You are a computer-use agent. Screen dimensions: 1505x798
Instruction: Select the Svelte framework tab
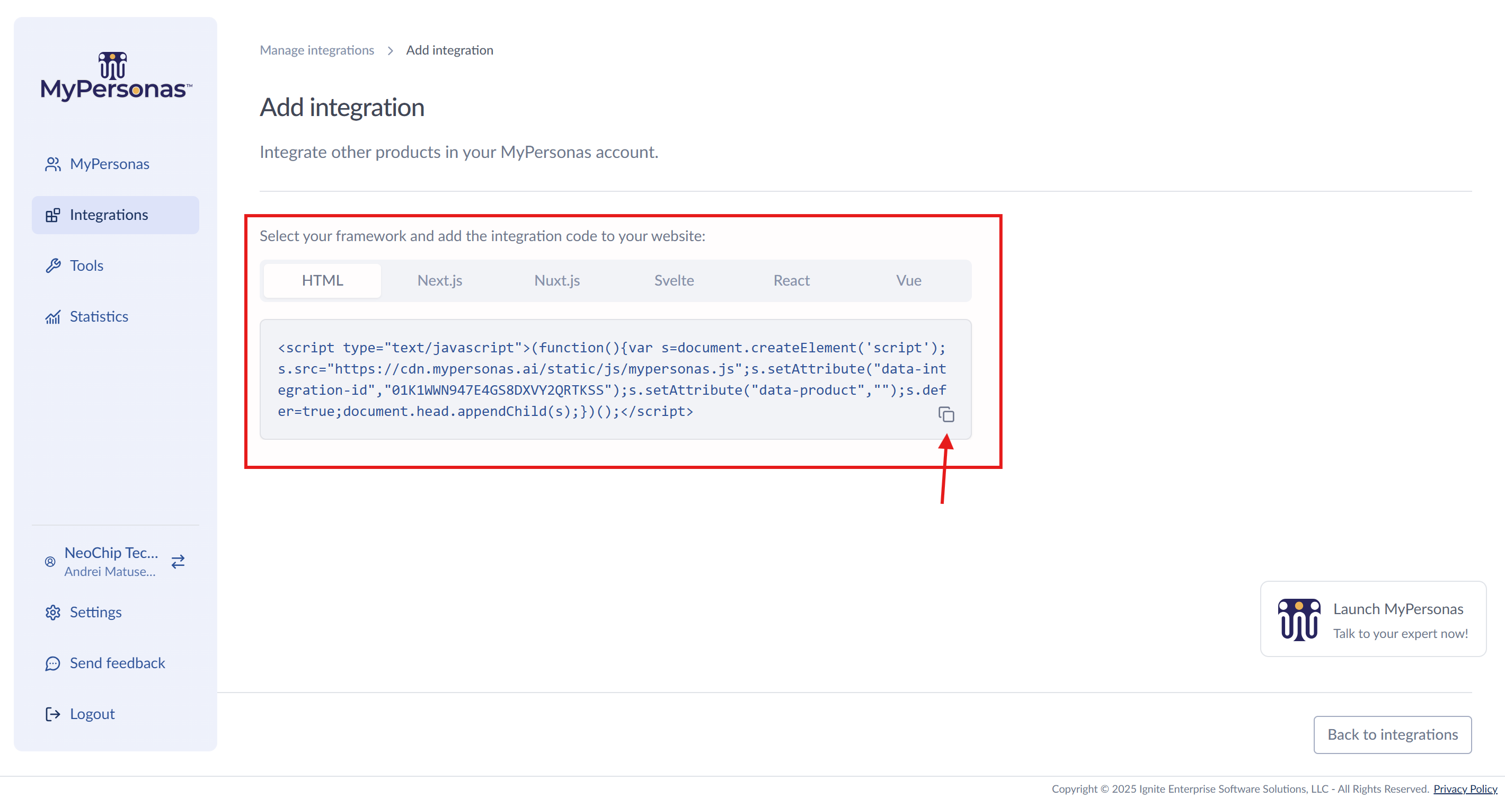tap(674, 280)
